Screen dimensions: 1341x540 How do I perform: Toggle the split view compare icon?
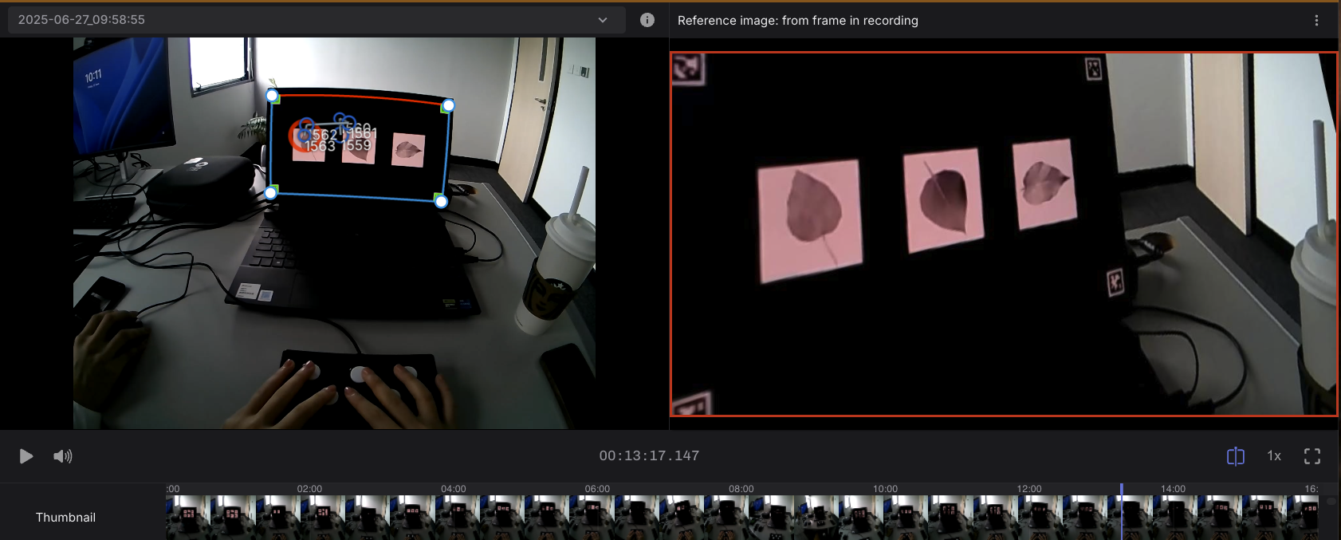(x=1235, y=456)
